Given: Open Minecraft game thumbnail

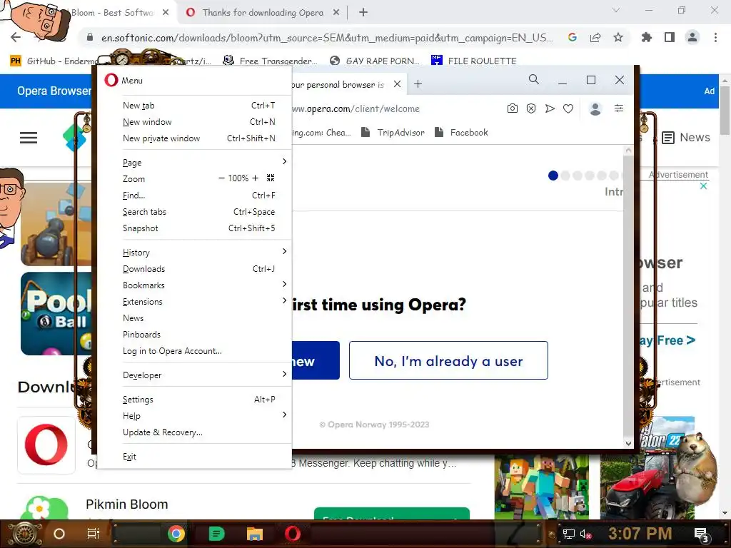Looking at the screenshot, I should tap(542, 487).
